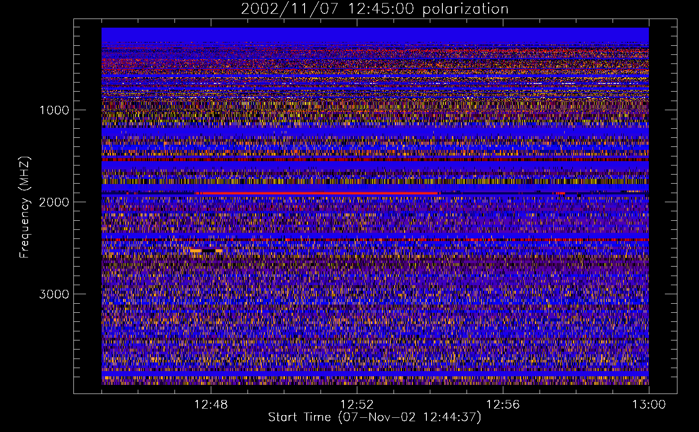Click the 12:52 time tick label
The image size is (699, 432).
(x=357, y=405)
